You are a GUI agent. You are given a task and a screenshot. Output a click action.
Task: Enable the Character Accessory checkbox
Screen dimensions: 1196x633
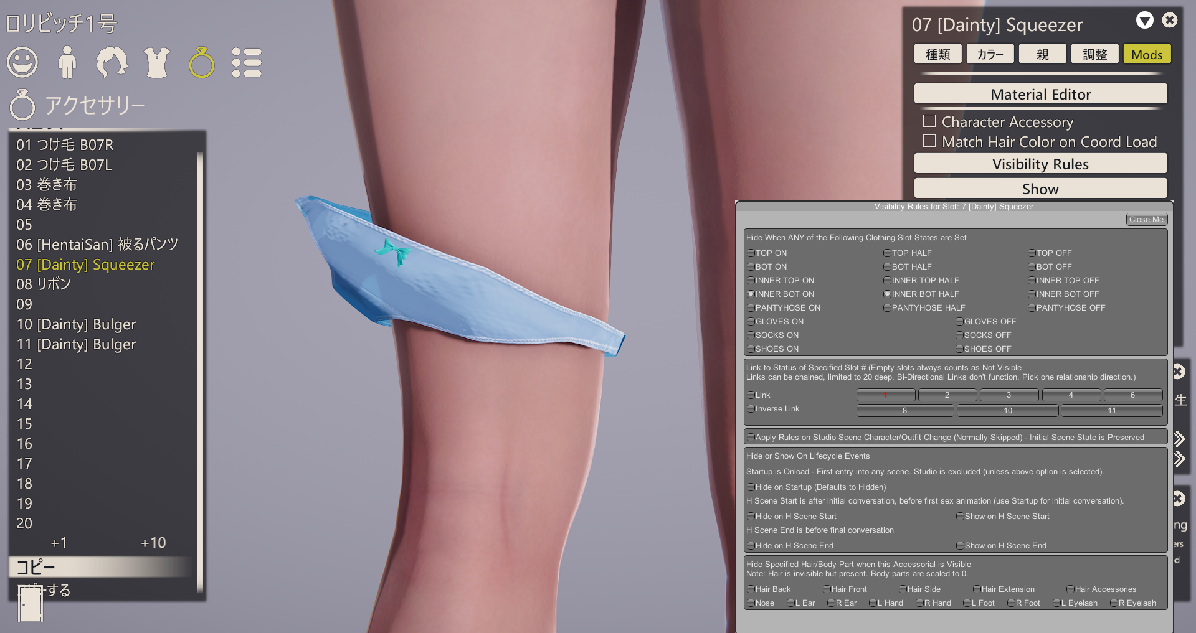pos(929,121)
